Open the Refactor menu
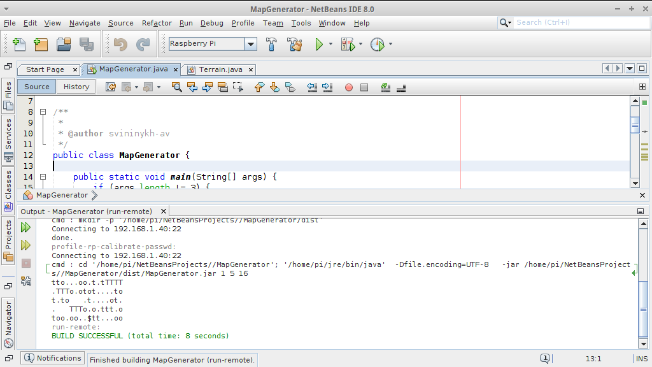The width and height of the screenshot is (652, 367). click(x=156, y=23)
